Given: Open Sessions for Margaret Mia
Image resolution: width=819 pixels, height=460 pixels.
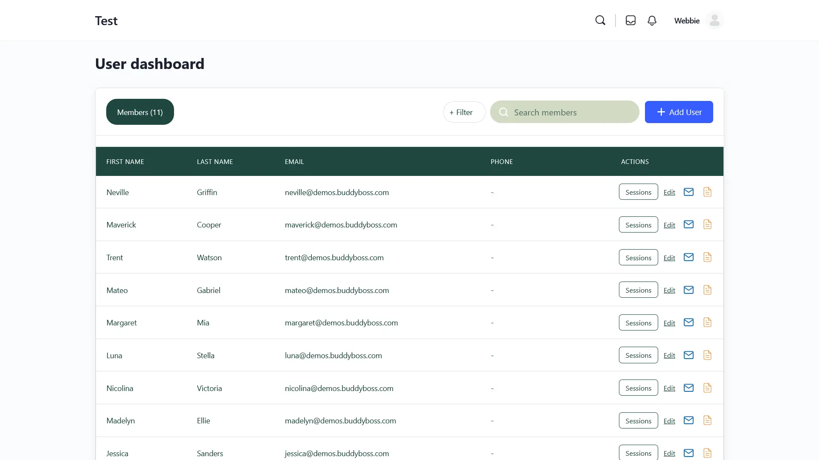Looking at the screenshot, I should [x=638, y=323].
